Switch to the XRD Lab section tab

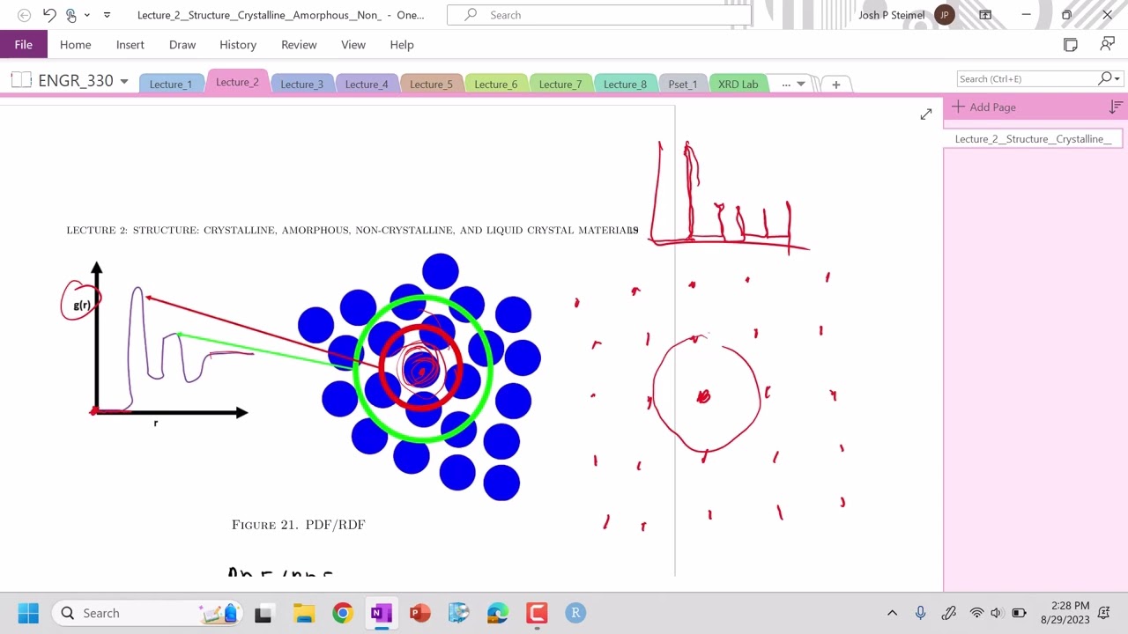[738, 85]
